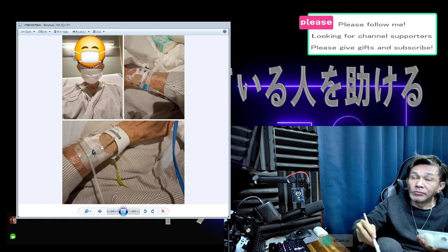Open the 書き込み(U) burn menu
Screen dimensions: 448x252
(x=81, y=32)
